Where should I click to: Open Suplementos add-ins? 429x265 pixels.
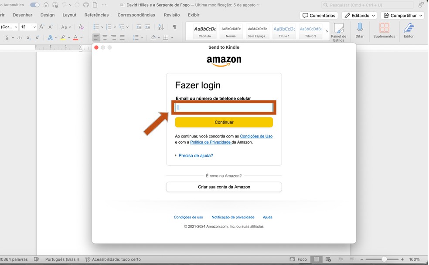point(384,30)
